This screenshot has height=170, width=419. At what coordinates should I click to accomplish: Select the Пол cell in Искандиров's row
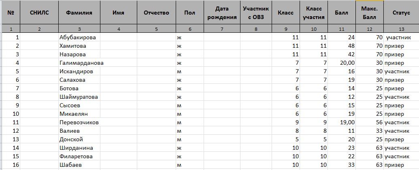pos(189,71)
